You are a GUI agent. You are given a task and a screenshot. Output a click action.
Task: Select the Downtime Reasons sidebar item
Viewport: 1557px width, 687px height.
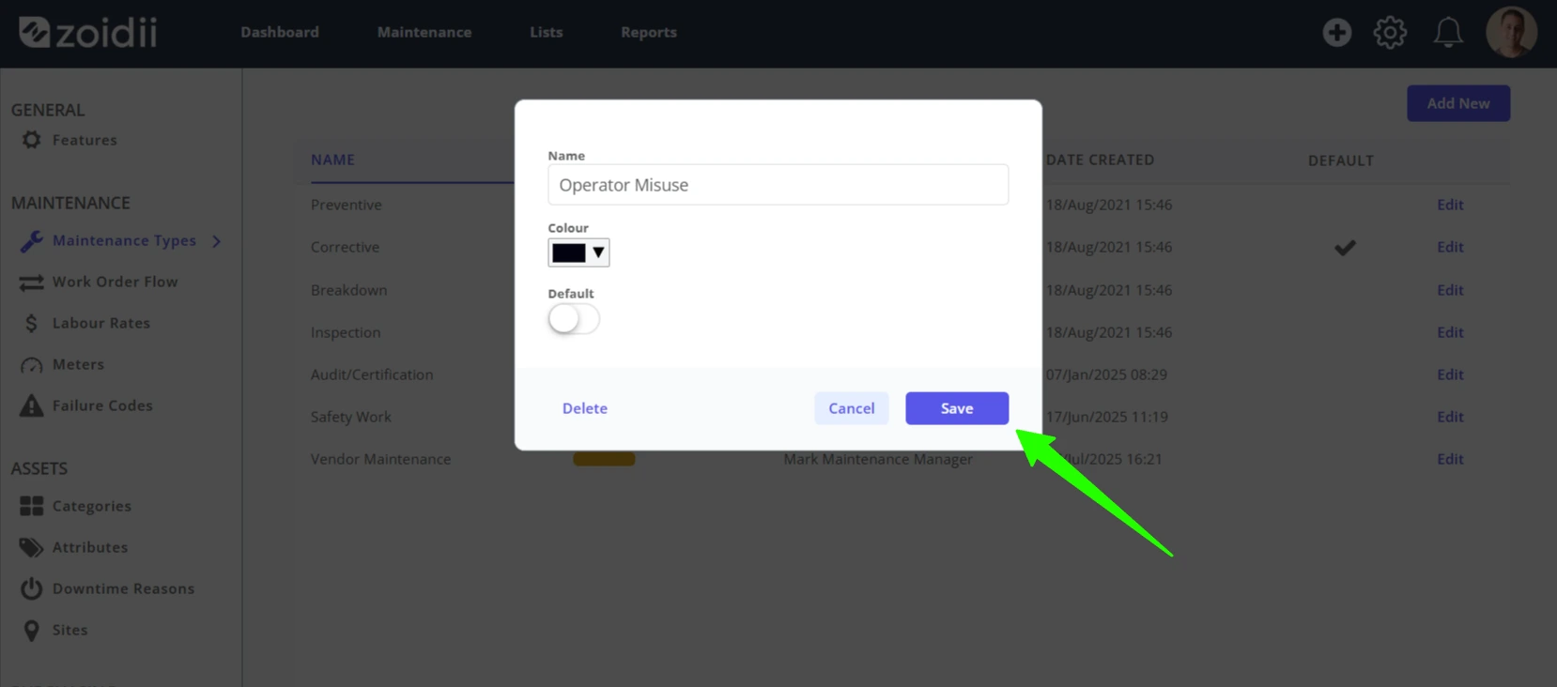pos(123,588)
